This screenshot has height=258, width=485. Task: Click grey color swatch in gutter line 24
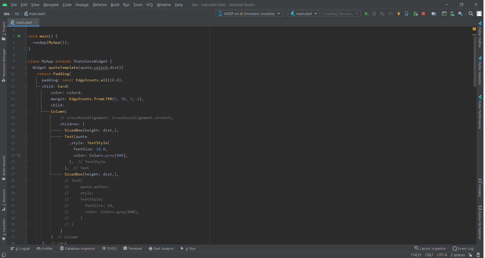tap(19, 155)
